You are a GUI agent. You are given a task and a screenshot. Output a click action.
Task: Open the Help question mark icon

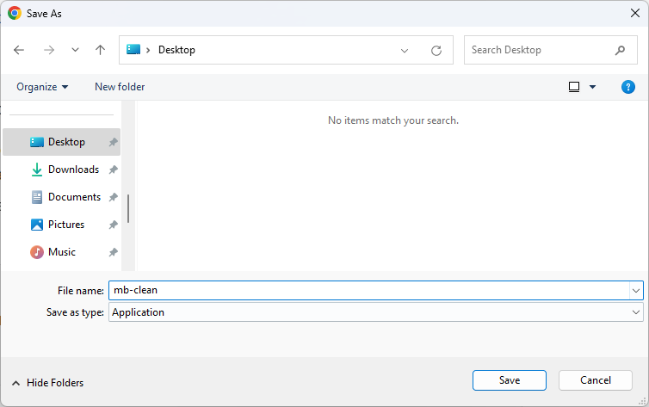pos(628,87)
